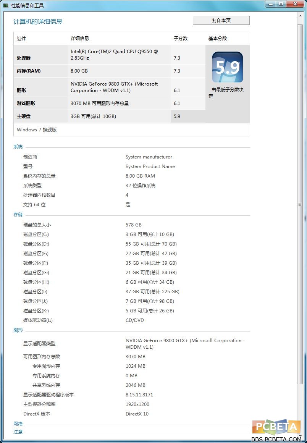Select the 游戏图形 row label
Viewport: 307px width, 443px height.
[x=26, y=103]
